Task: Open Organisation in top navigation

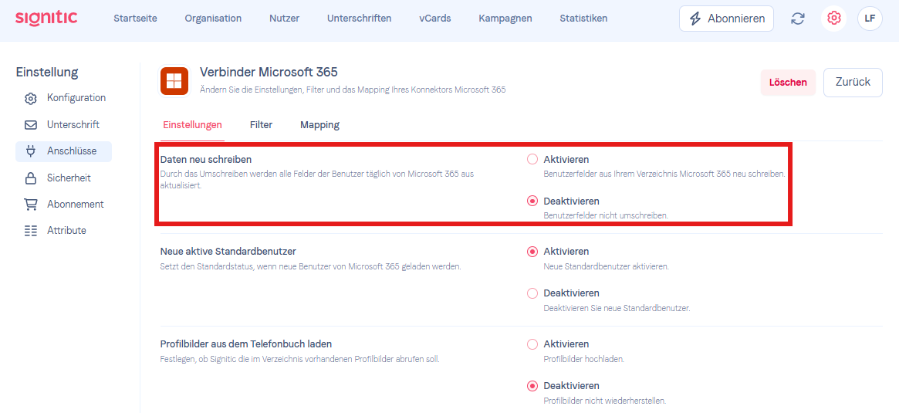Action: pyautogui.click(x=213, y=19)
